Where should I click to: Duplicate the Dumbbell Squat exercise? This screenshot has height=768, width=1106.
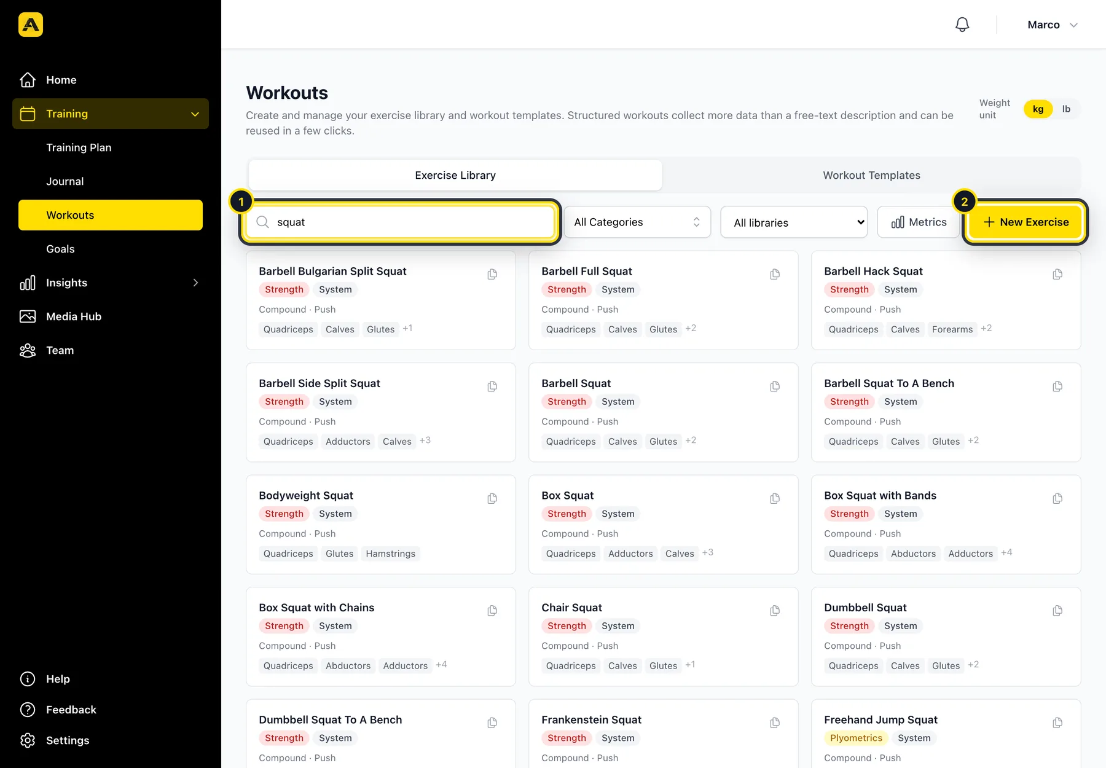tap(1057, 611)
